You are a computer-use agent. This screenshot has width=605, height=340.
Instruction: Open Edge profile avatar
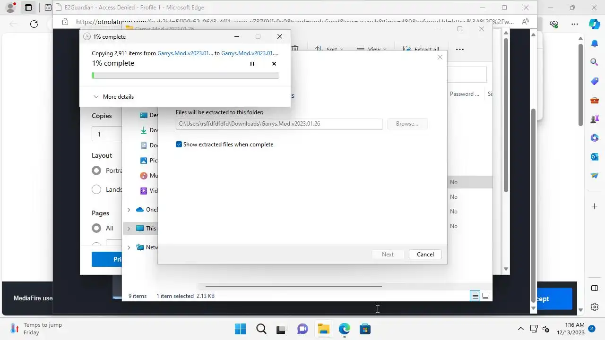[10, 8]
